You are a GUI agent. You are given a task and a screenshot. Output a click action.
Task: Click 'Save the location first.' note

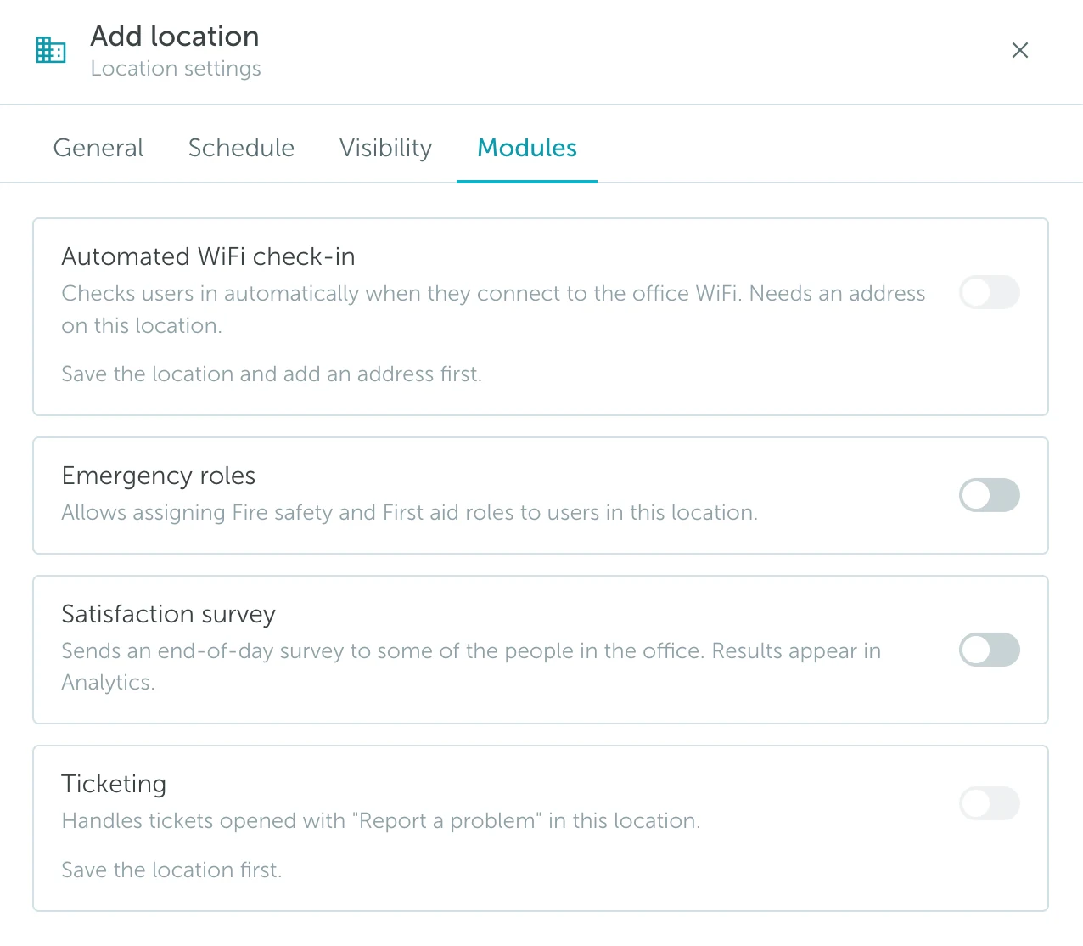pyautogui.click(x=171, y=870)
